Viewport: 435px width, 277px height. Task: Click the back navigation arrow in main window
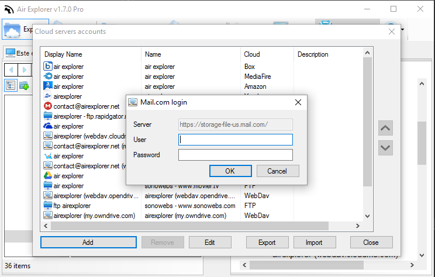tap(11, 70)
